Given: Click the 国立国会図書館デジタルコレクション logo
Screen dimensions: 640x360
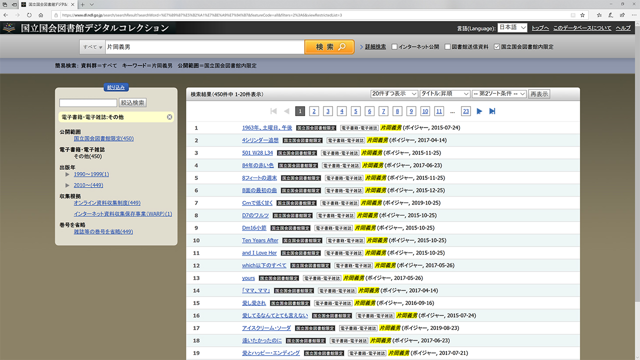Looking at the screenshot, I should (x=85, y=28).
